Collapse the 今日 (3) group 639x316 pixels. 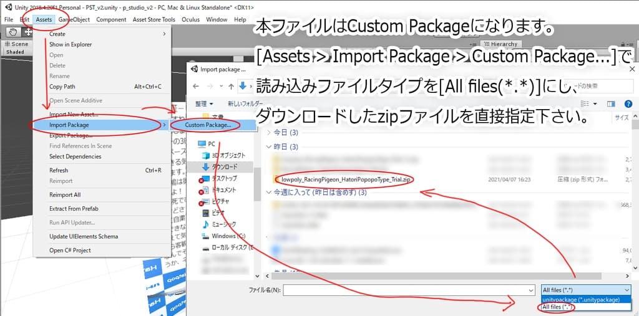(x=268, y=132)
